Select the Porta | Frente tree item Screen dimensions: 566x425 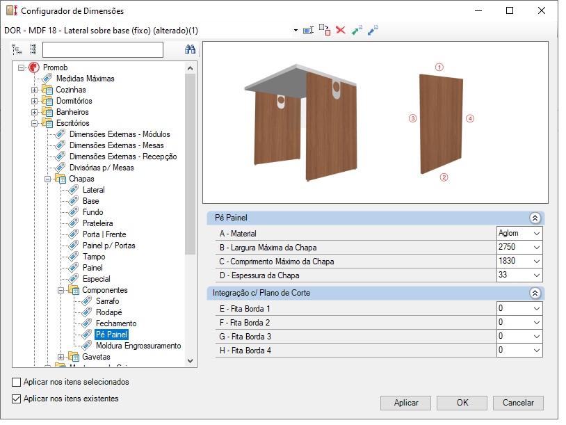click(104, 234)
